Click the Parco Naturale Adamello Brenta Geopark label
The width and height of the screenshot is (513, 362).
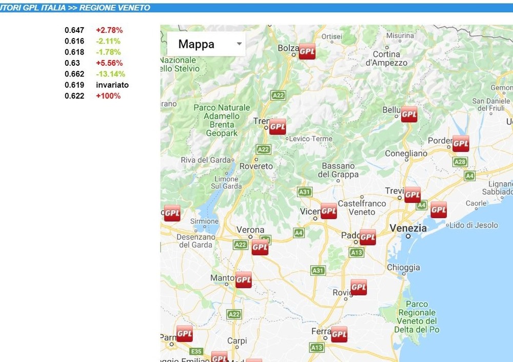point(222,120)
